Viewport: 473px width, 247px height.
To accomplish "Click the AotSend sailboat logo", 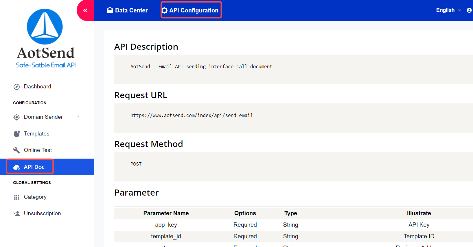I will click(x=45, y=27).
